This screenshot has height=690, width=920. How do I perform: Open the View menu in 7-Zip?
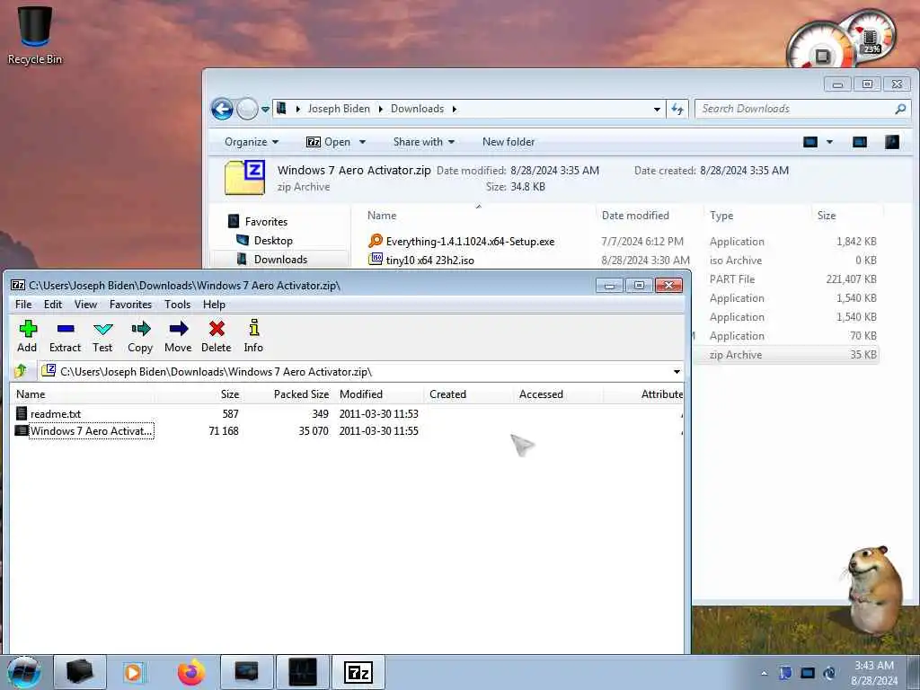[85, 305]
